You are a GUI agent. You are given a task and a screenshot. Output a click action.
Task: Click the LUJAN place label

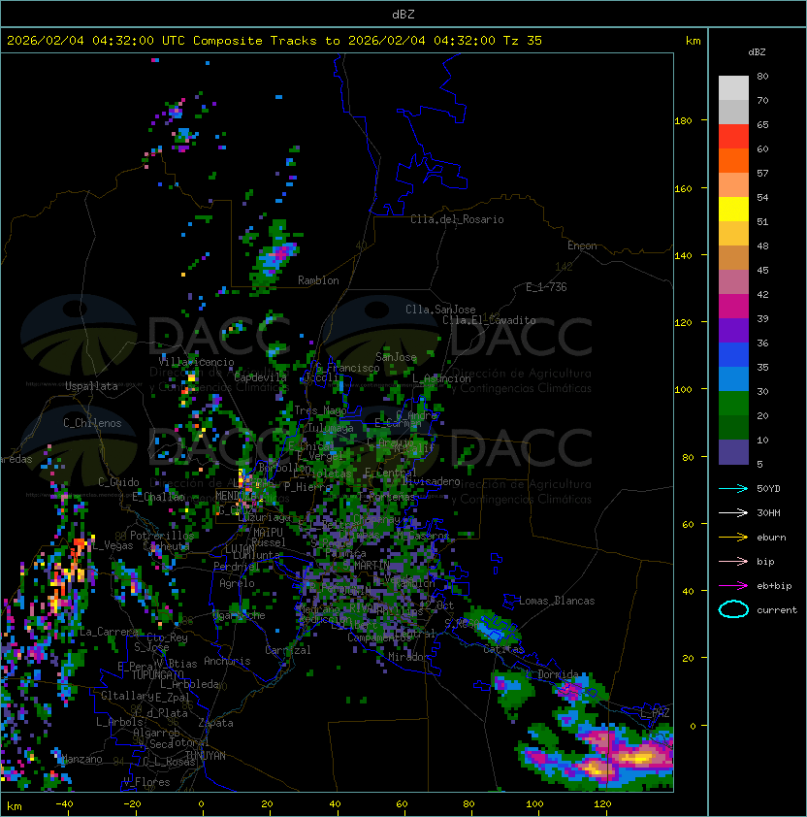241,548
